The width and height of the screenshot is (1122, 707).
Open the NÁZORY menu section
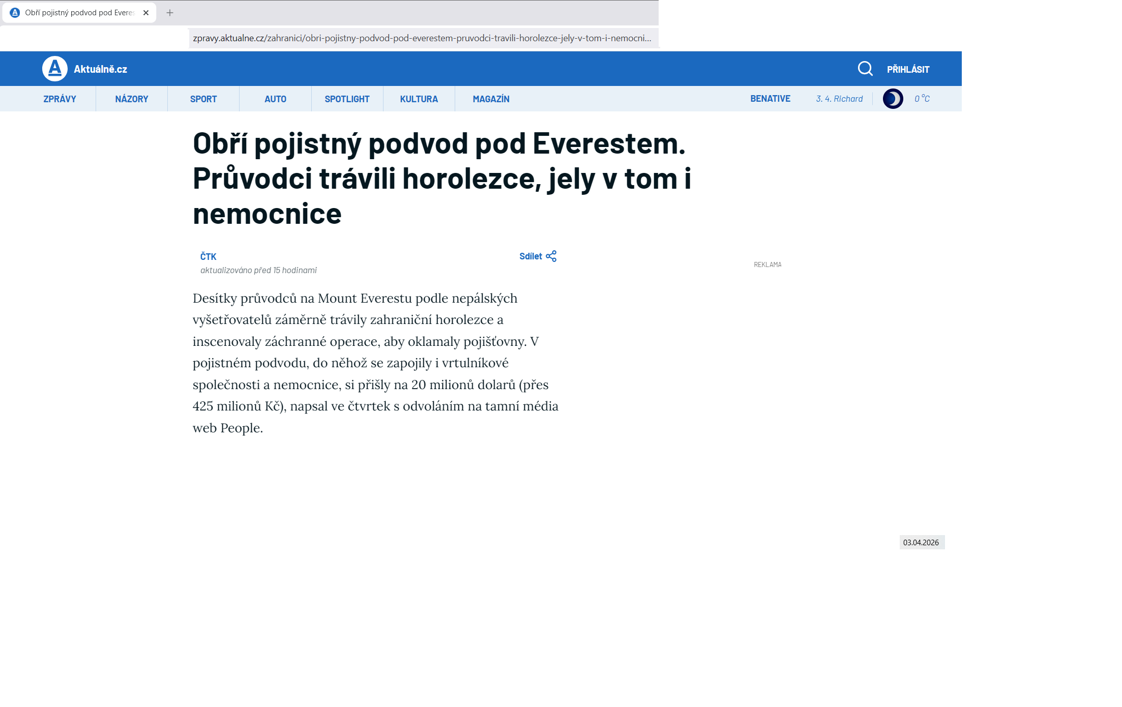point(132,99)
